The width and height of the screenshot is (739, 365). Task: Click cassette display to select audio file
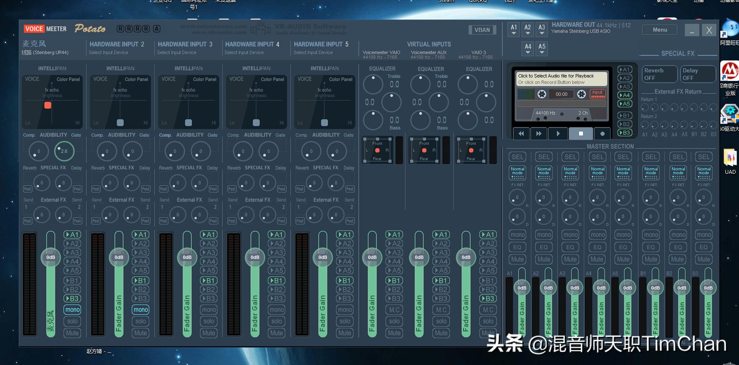pyautogui.click(x=562, y=79)
